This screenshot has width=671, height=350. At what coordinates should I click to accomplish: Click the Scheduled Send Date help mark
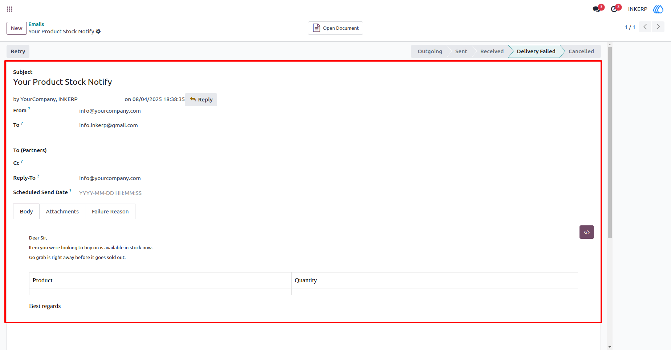(70, 190)
